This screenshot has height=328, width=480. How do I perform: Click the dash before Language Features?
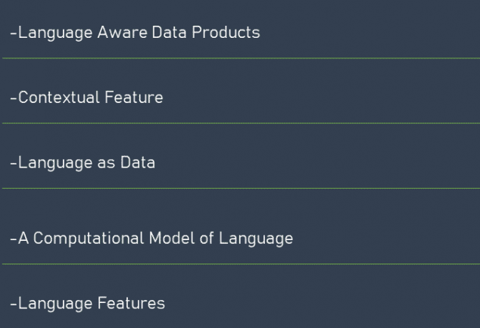pyautogui.click(x=14, y=305)
